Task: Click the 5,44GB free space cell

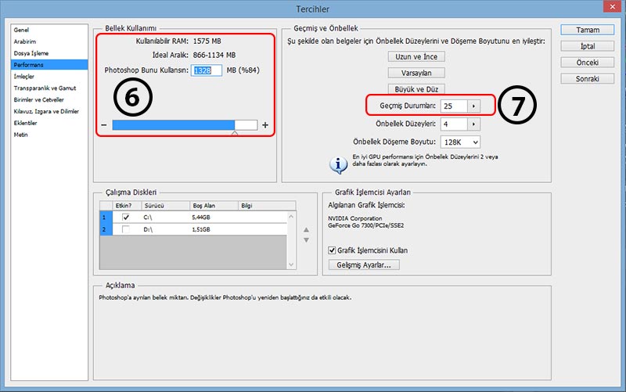Action: pyautogui.click(x=201, y=218)
